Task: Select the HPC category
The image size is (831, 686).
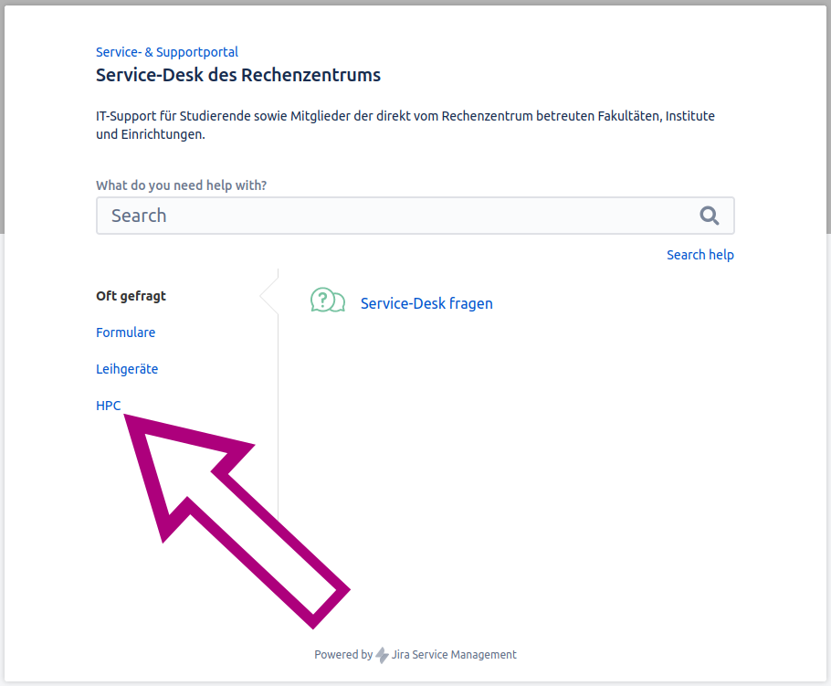Action: point(108,406)
